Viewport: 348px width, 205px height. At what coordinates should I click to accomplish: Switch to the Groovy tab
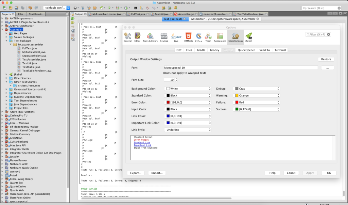215,50
